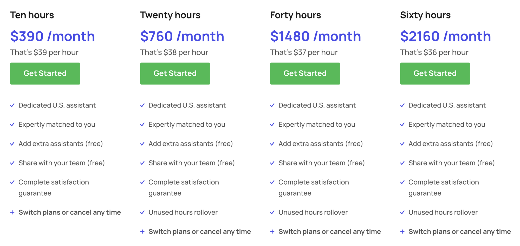Click the Ten hours plan heading
The width and height of the screenshot is (520, 246).
tap(32, 15)
